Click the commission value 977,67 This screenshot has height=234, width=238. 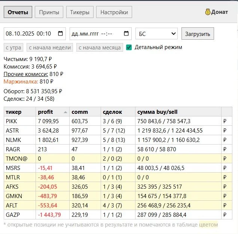[80, 131]
